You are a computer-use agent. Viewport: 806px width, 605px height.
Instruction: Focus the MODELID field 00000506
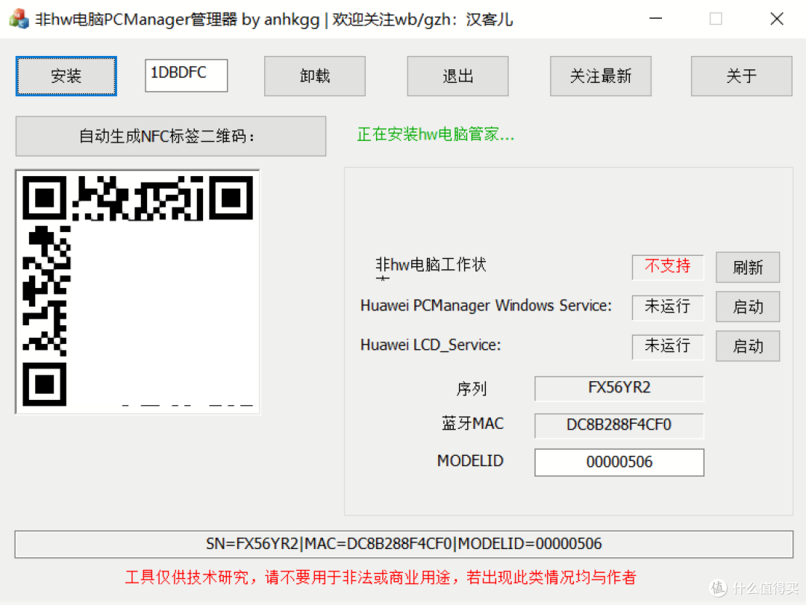(619, 463)
